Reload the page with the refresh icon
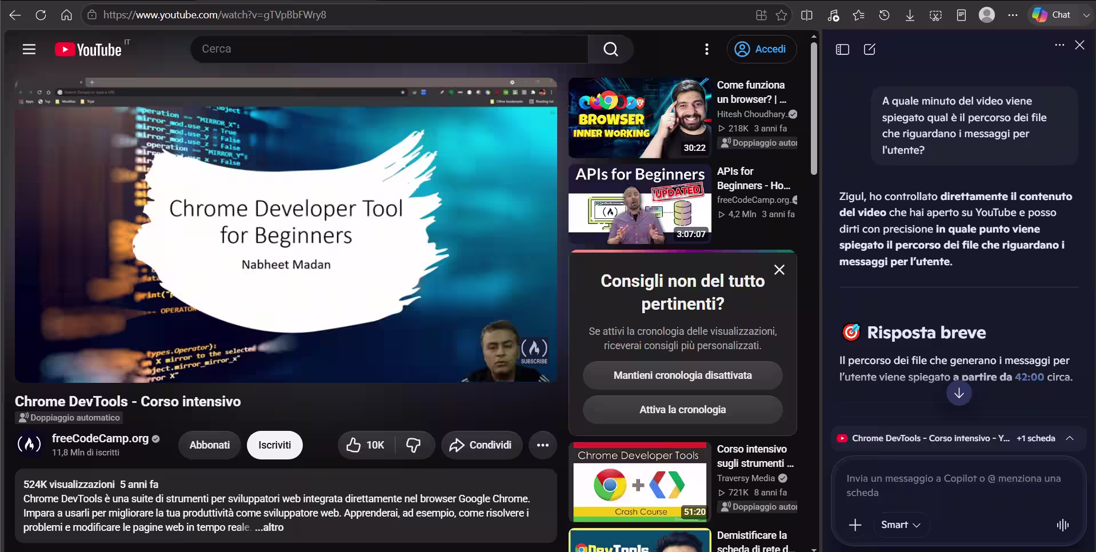This screenshot has width=1096, height=552. pyautogui.click(x=41, y=15)
